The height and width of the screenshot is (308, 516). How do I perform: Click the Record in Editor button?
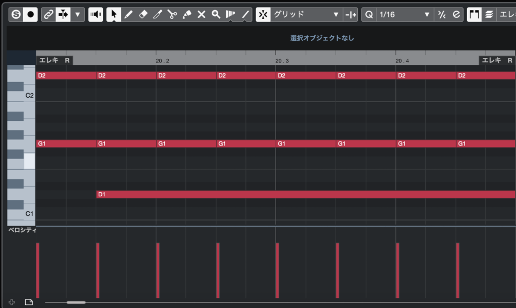click(x=30, y=15)
